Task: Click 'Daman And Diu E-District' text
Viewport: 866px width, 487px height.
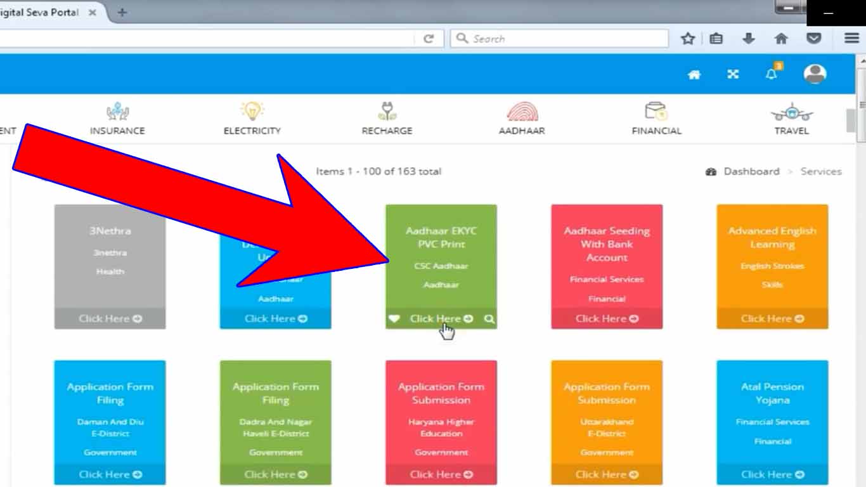Action: coord(110,427)
